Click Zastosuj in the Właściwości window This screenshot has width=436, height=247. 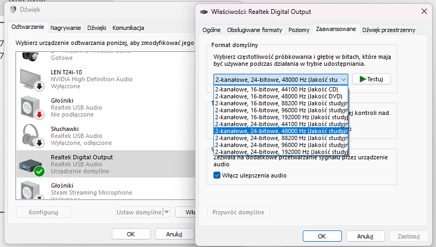click(x=409, y=236)
